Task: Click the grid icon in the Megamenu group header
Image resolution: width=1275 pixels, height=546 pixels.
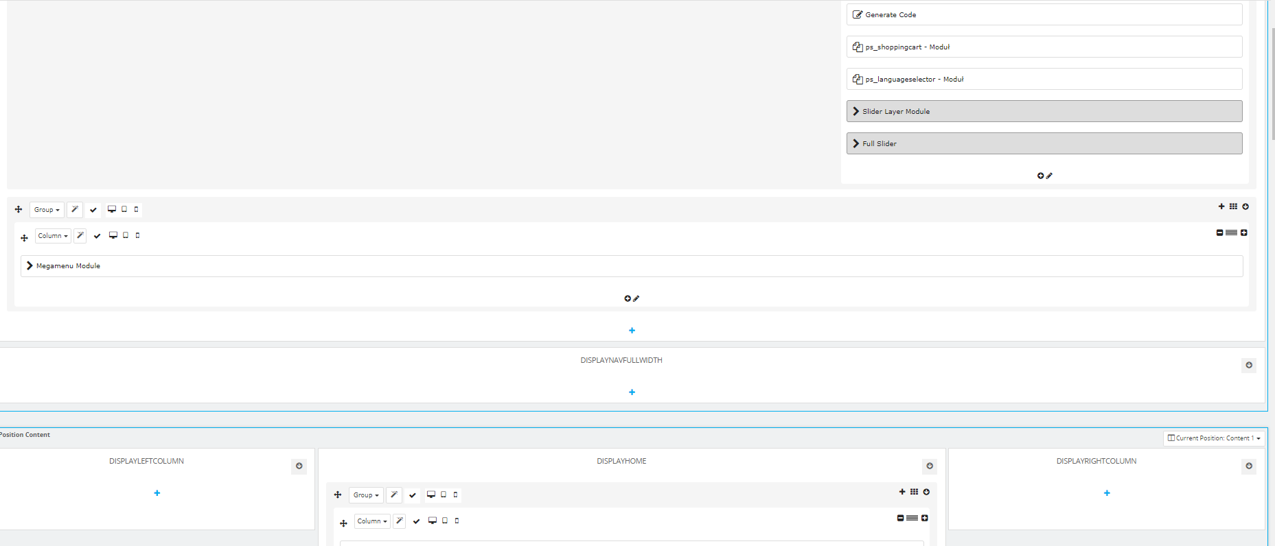Action: pos(1233,206)
